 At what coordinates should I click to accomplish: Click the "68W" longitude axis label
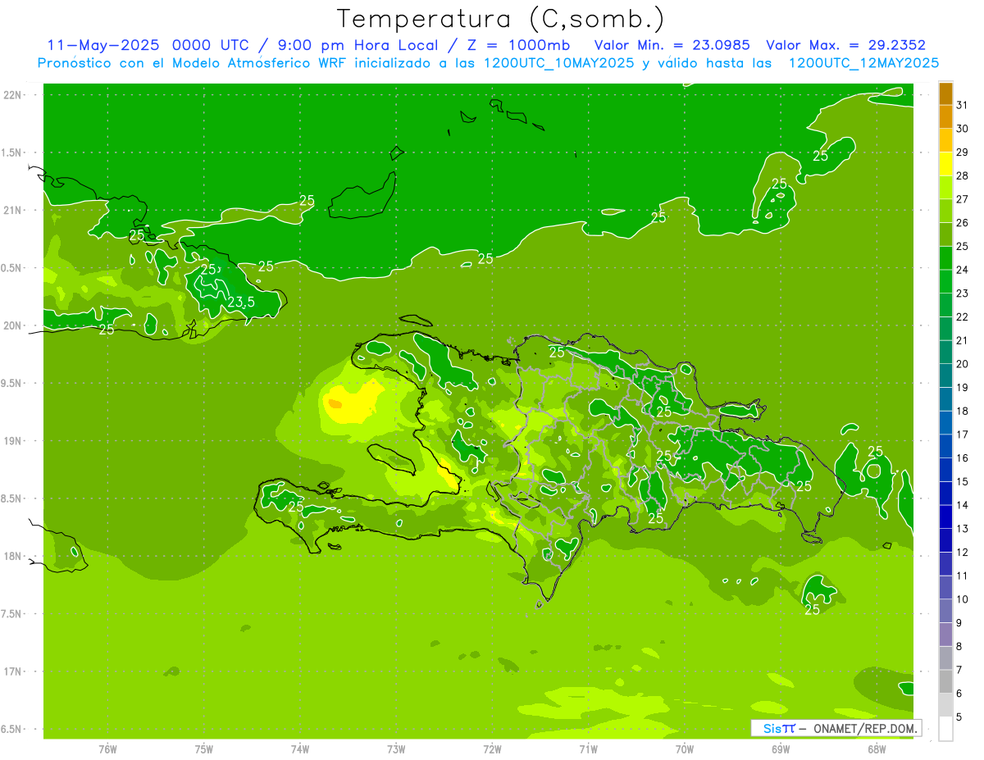pos(877,749)
